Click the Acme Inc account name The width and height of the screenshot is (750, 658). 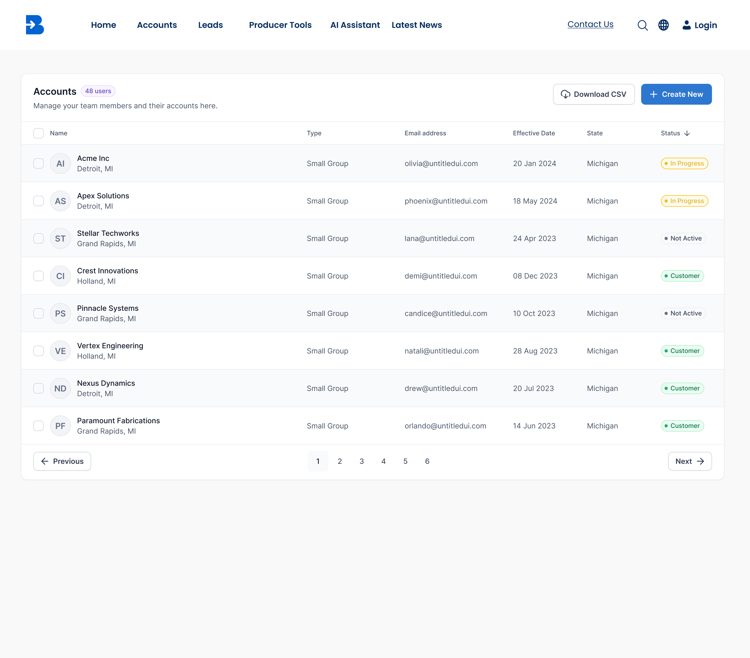click(x=93, y=159)
